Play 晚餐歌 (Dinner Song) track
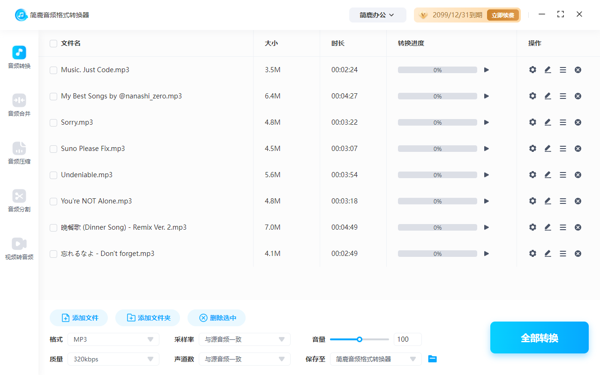Screen dimensions: 600x375 [x=487, y=227]
